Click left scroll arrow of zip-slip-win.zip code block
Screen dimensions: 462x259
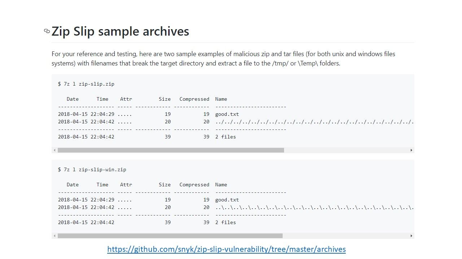[55, 236]
